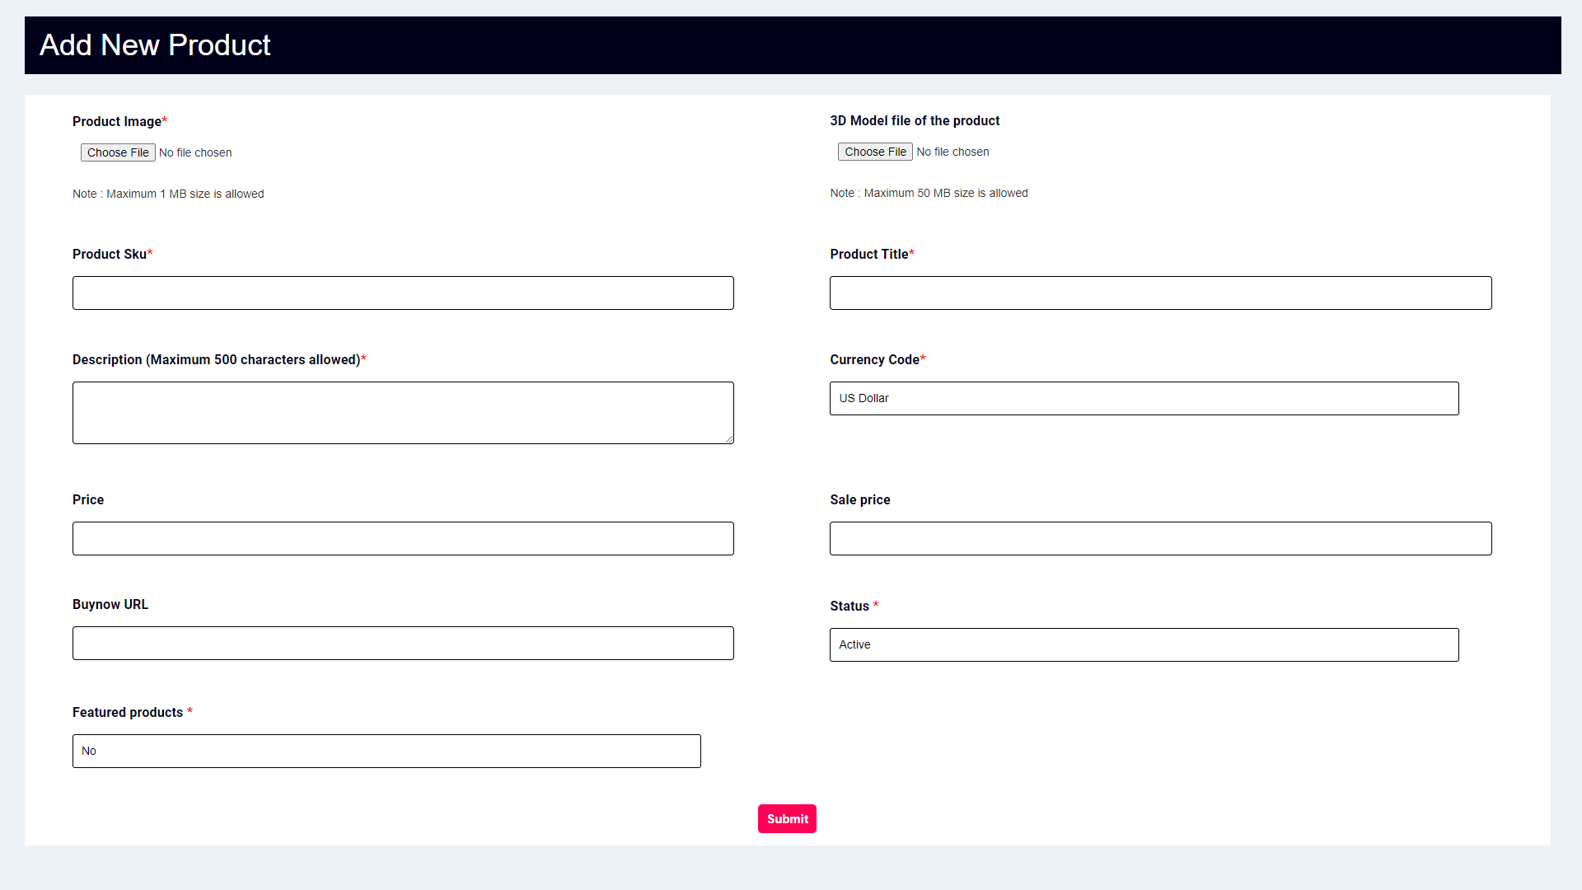The image size is (1582, 890).
Task: Click the Product Sku input field
Action: [x=403, y=293]
